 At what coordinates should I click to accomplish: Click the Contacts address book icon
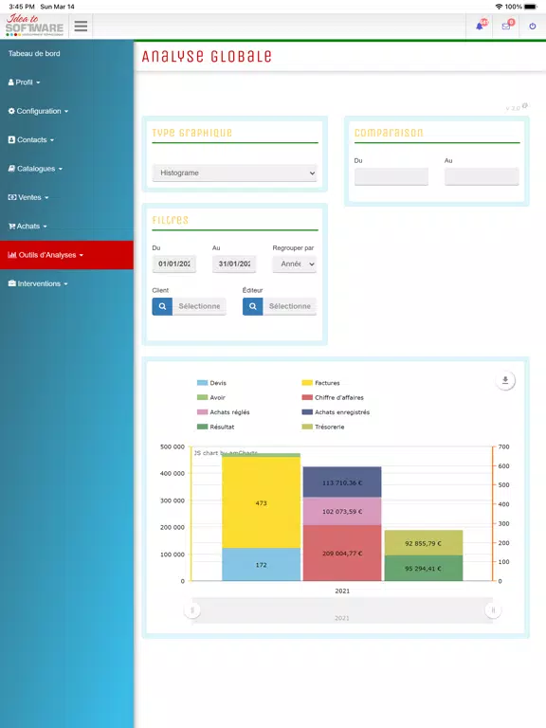click(x=11, y=139)
